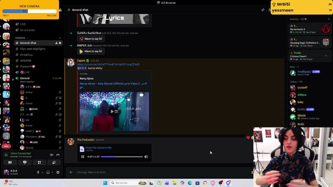Viewport: 333px width, 187px height.
Task: Wave to say hi to ZuNiXx SanScHeat
Action: [x=91, y=39]
